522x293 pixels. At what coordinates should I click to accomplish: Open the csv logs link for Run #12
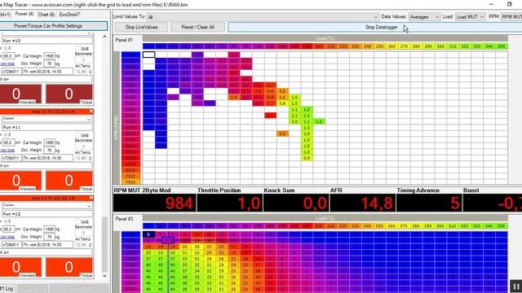tap(7, 237)
